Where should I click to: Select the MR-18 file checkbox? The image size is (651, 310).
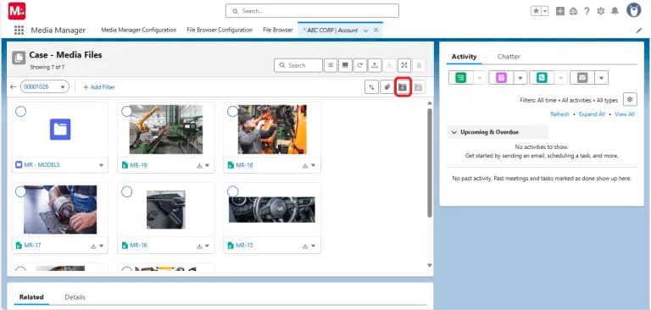tap(233, 111)
